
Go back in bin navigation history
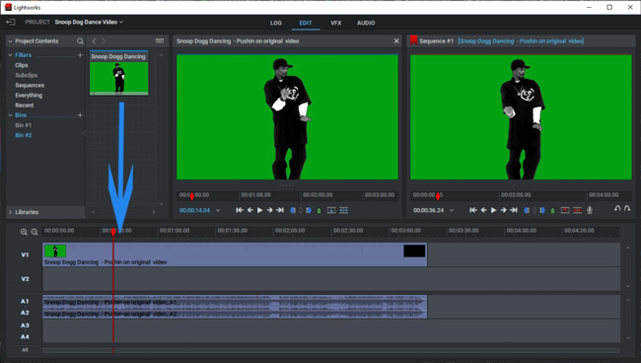pyautogui.click(x=94, y=41)
